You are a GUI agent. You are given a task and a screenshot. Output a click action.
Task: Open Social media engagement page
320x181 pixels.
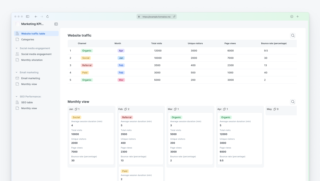[36, 54]
